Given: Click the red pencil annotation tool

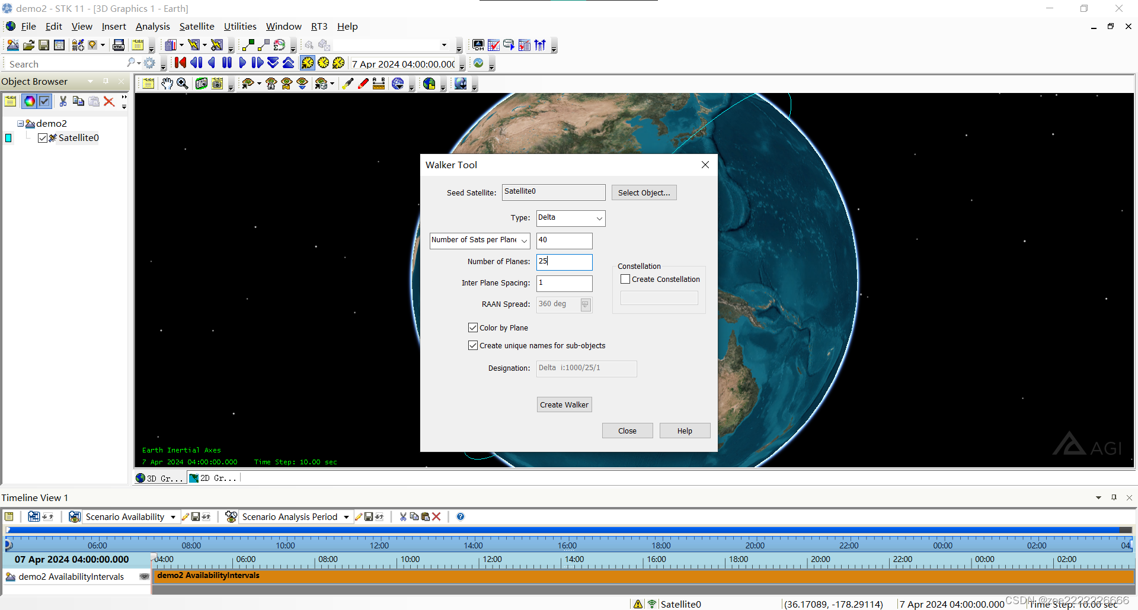Looking at the screenshot, I should [x=363, y=84].
